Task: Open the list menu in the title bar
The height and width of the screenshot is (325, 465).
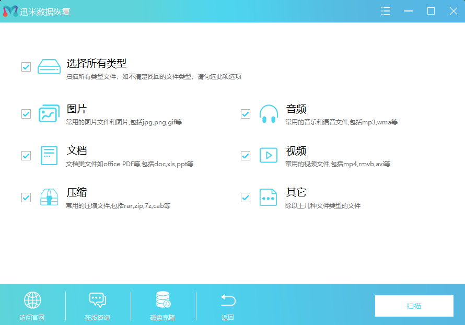Action: coord(386,10)
